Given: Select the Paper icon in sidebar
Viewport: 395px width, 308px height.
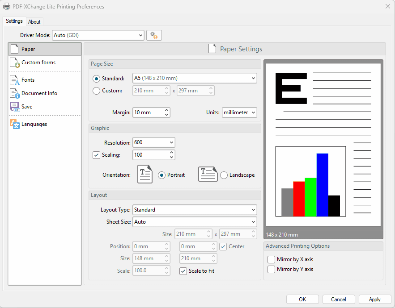Looking at the screenshot, I should click(x=14, y=49).
